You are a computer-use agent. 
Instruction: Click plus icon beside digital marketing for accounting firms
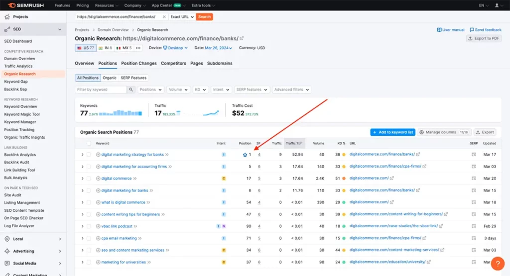98,167
